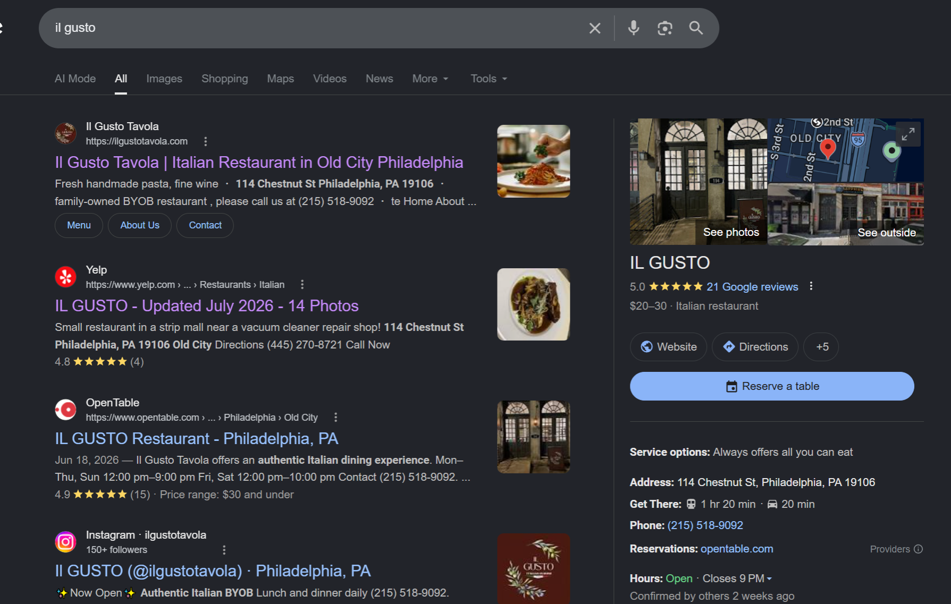Open options menu for OpenTable result
This screenshot has width=951, height=604.
tap(335, 418)
